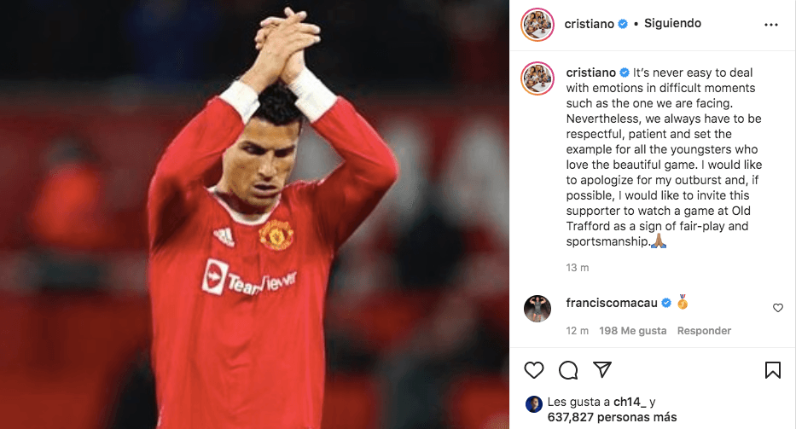Screen dimensions: 796x429
Task: Open cristiano username link in header
Action: pos(589,24)
